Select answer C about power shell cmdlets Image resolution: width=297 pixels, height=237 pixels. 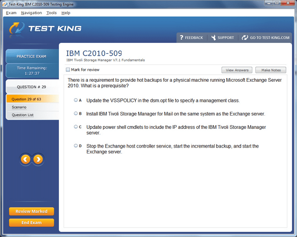pos(76,126)
